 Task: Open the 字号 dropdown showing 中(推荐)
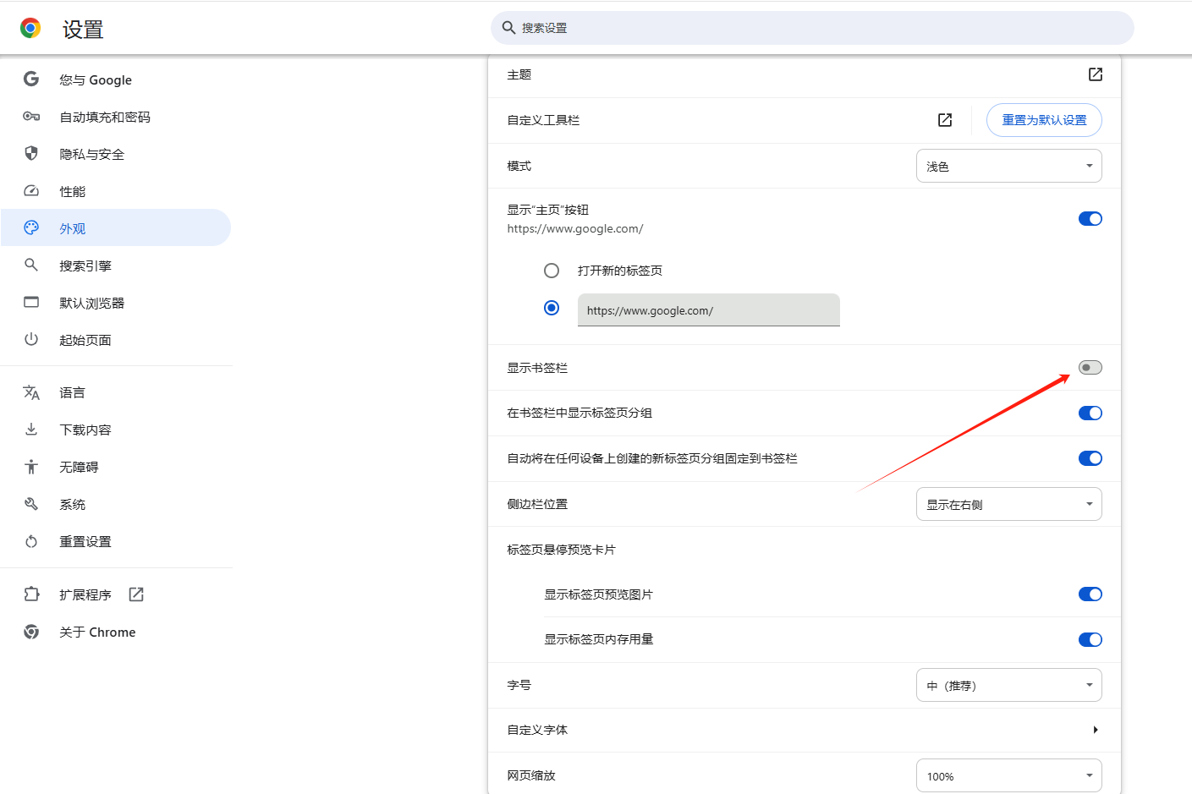1009,685
